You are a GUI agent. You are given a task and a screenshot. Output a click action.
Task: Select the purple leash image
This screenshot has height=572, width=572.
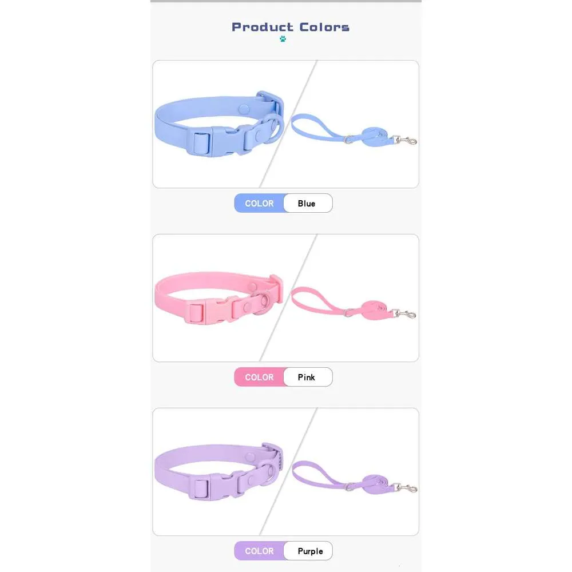[354, 477]
